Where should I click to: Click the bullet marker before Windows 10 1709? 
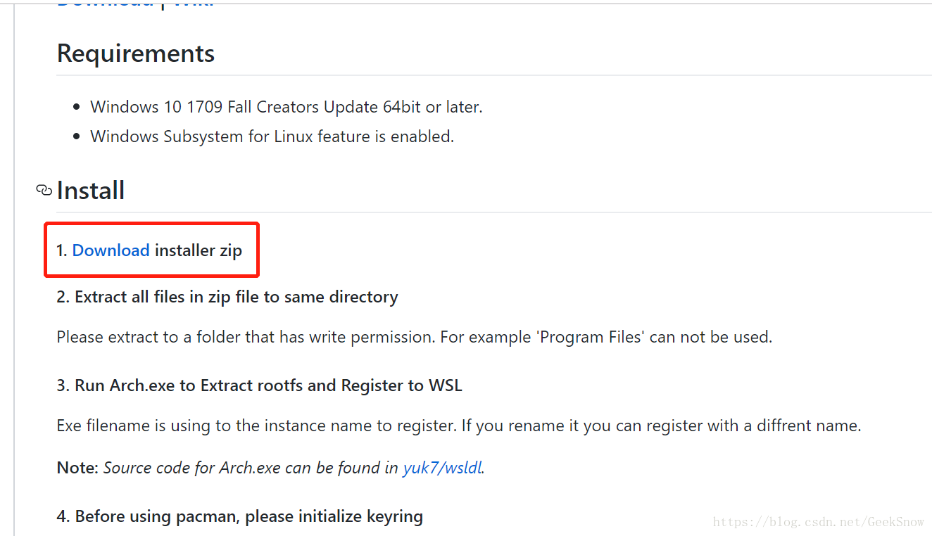coord(77,108)
